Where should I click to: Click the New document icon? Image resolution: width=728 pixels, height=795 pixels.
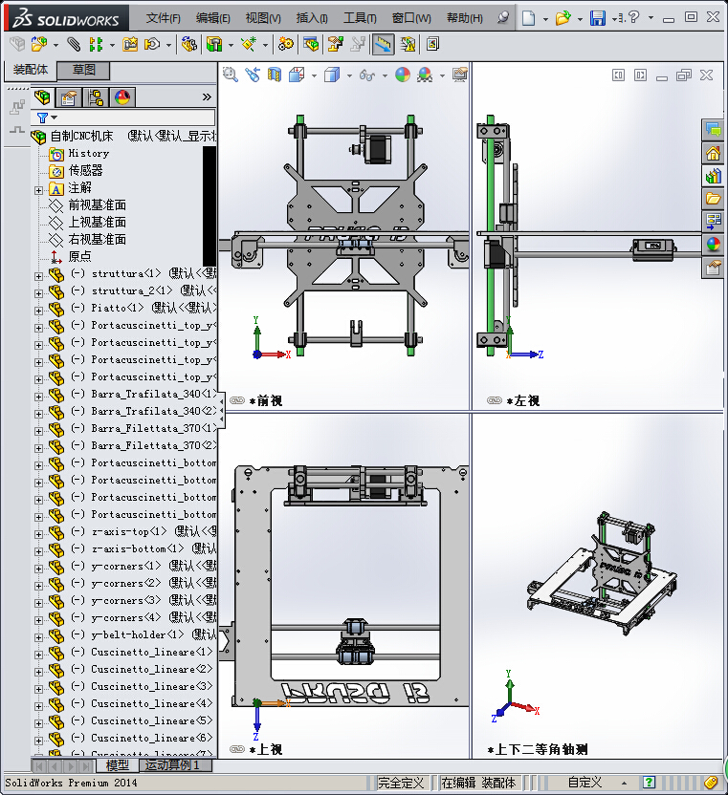click(528, 18)
